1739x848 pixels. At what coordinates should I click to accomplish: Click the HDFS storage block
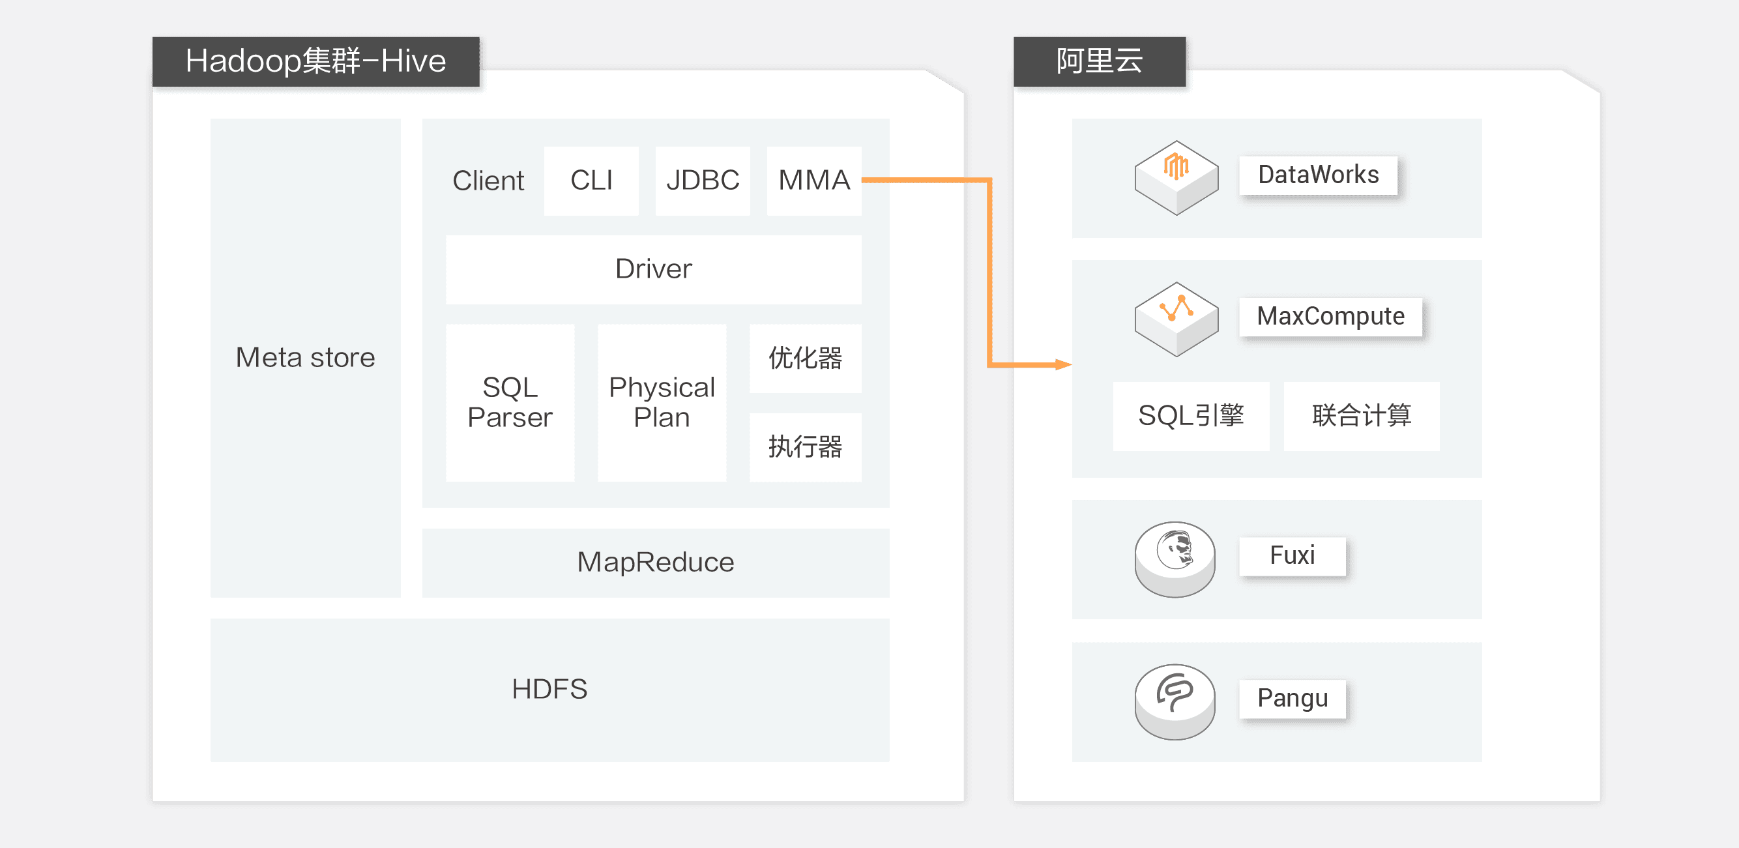click(x=549, y=690)
